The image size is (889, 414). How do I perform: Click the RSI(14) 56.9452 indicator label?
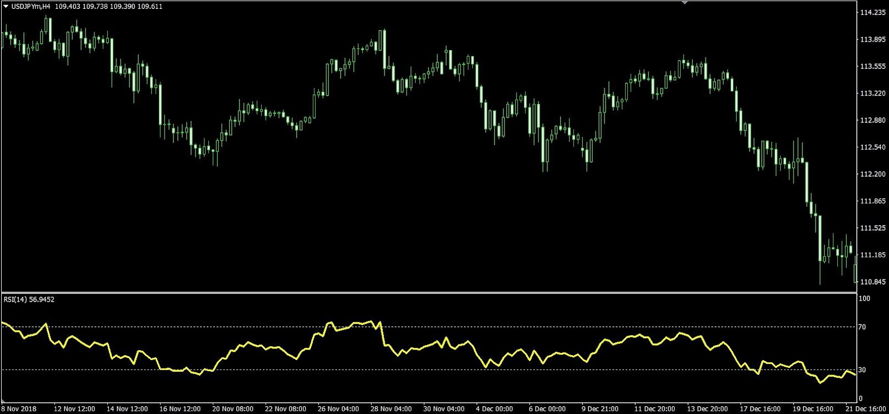[x=29, y=300]
